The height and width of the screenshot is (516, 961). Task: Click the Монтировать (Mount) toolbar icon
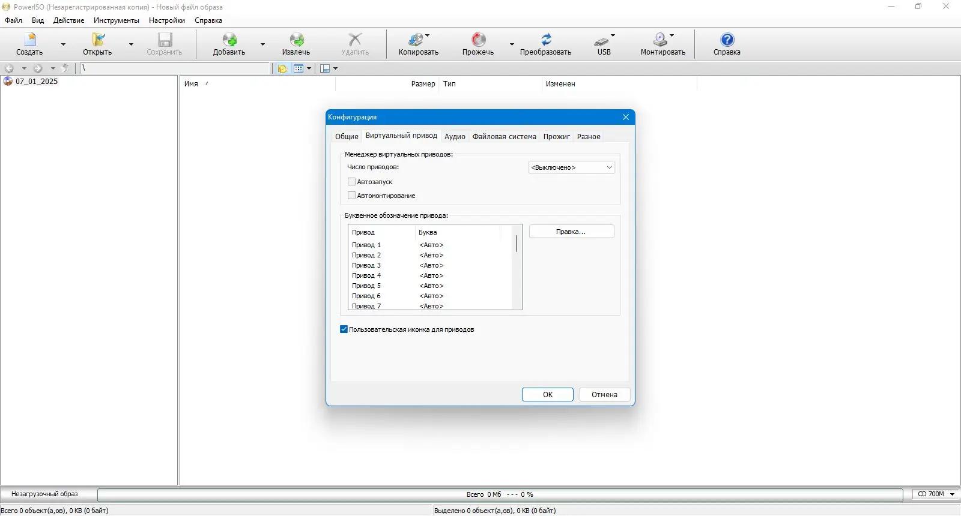pos(660,40)
